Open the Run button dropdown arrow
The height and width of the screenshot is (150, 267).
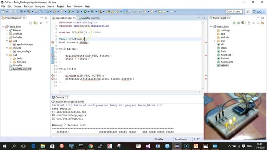(88, 12)
